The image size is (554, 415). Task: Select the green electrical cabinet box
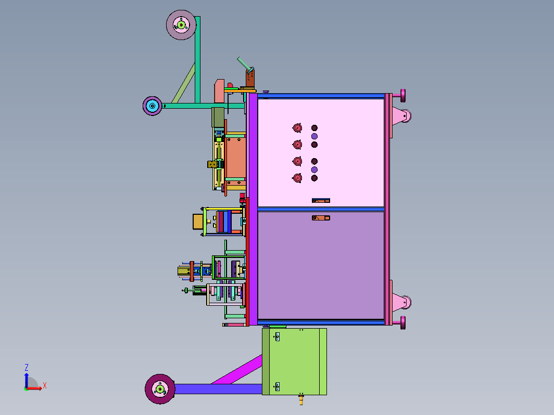click(294, 362)
